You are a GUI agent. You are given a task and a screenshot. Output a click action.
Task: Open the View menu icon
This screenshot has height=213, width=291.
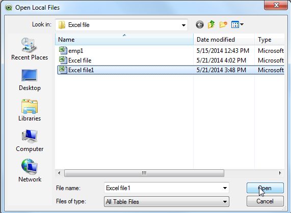click(237, 24)
